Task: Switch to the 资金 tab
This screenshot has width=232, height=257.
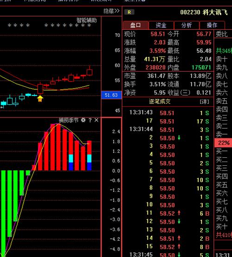Action: click(x=161, y=25)
